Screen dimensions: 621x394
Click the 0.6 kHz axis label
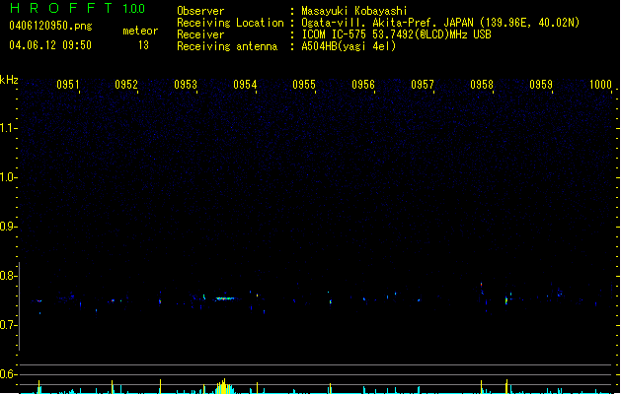point(8,374)
